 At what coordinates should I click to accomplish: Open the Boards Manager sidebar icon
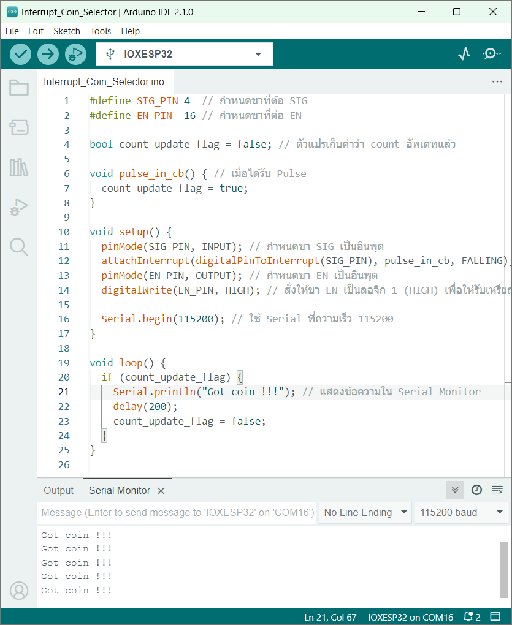(19, 127)
